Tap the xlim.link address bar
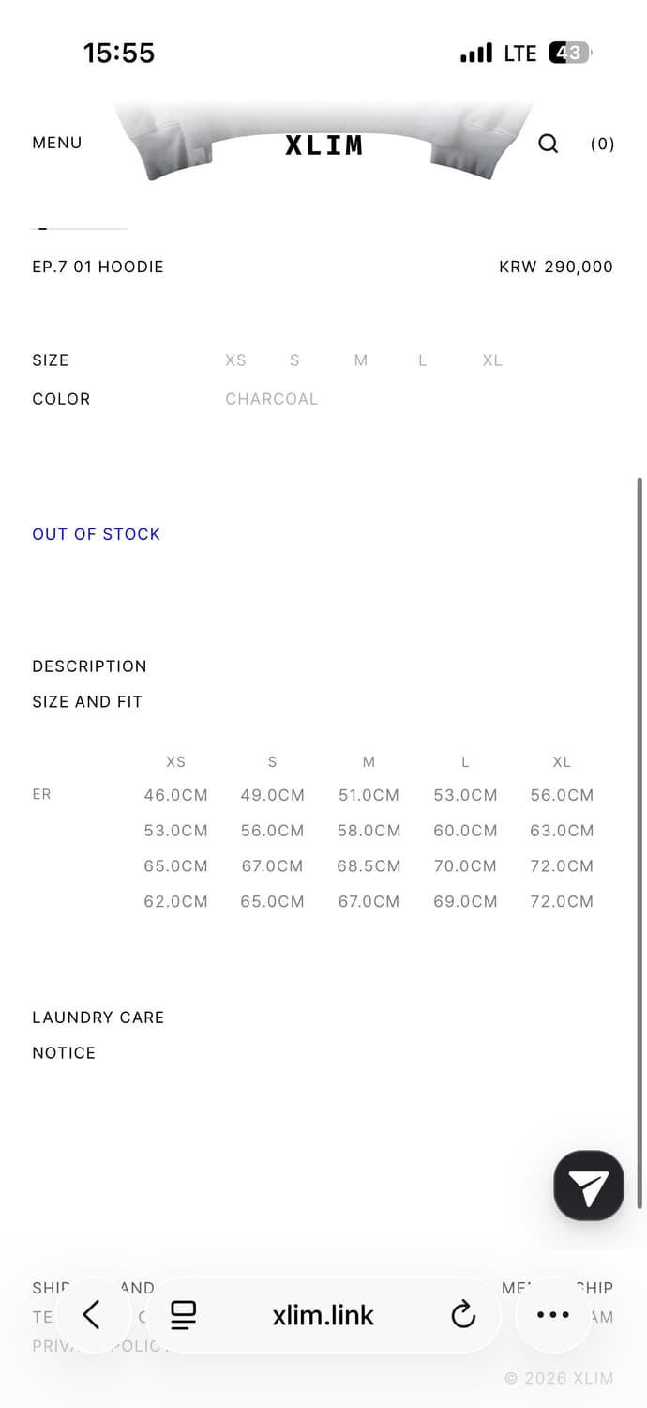 pyautogui.click(x=323, y=1315)
